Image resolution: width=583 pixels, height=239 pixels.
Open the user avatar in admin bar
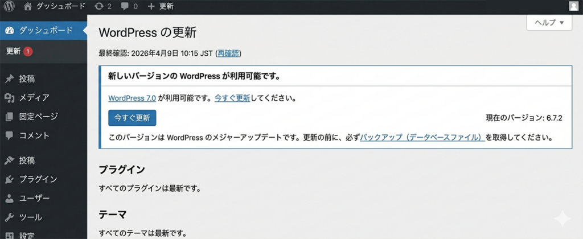(x=574, y=6)
